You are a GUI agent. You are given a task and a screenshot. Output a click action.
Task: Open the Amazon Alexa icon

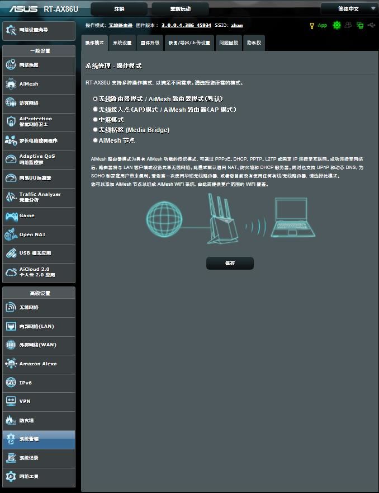click(x=11, y=364)
